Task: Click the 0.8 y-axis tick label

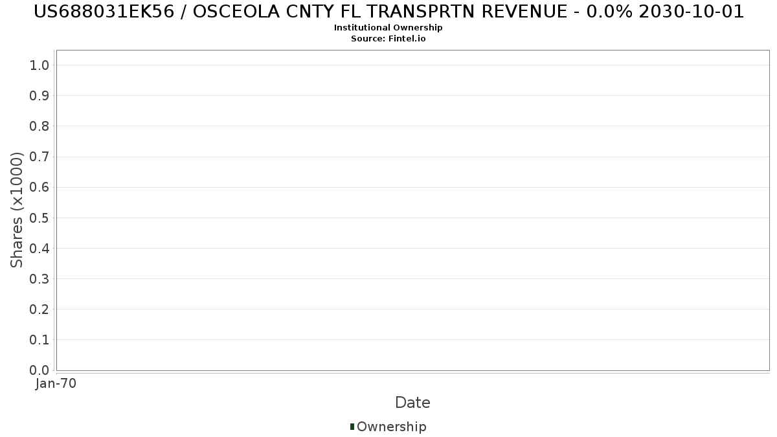Action: 39,126
